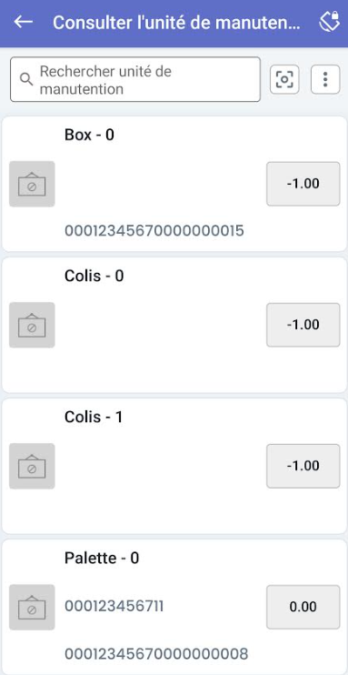Tap the -1.00 quantity for Box - 0
This screenshot has width=348, height=675.
pyautogui.click(x=303, y=184)
